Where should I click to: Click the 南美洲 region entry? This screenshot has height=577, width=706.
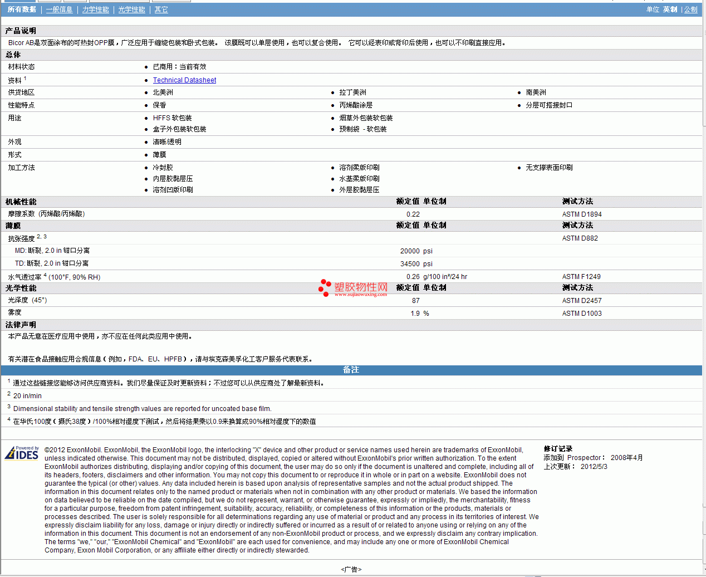536,92
